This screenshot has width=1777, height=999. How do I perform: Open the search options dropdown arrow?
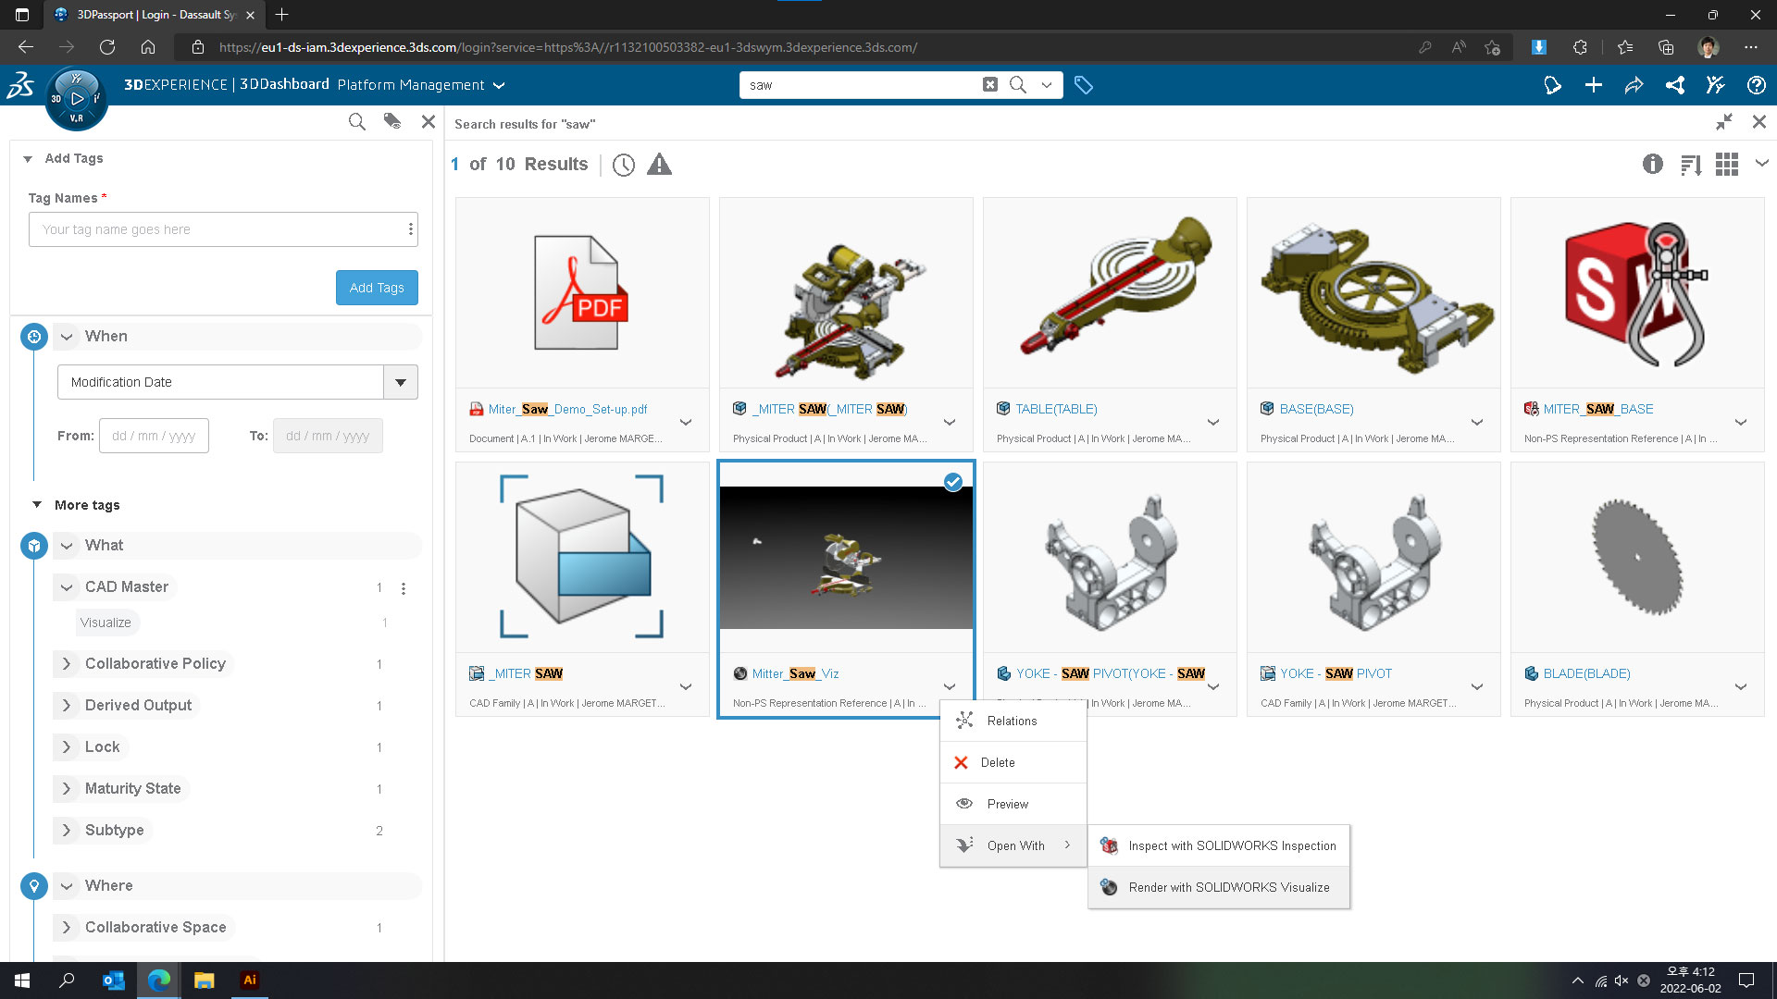pos(1047,85)
